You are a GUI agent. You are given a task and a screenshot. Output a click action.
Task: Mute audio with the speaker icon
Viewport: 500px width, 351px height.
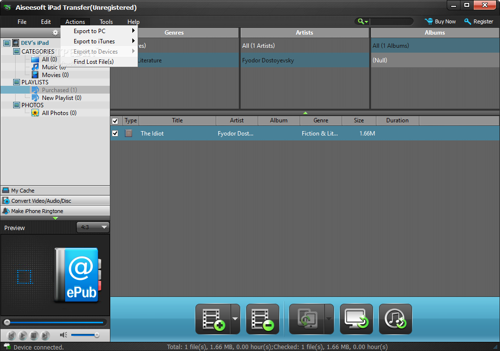[x=63, y=335]
